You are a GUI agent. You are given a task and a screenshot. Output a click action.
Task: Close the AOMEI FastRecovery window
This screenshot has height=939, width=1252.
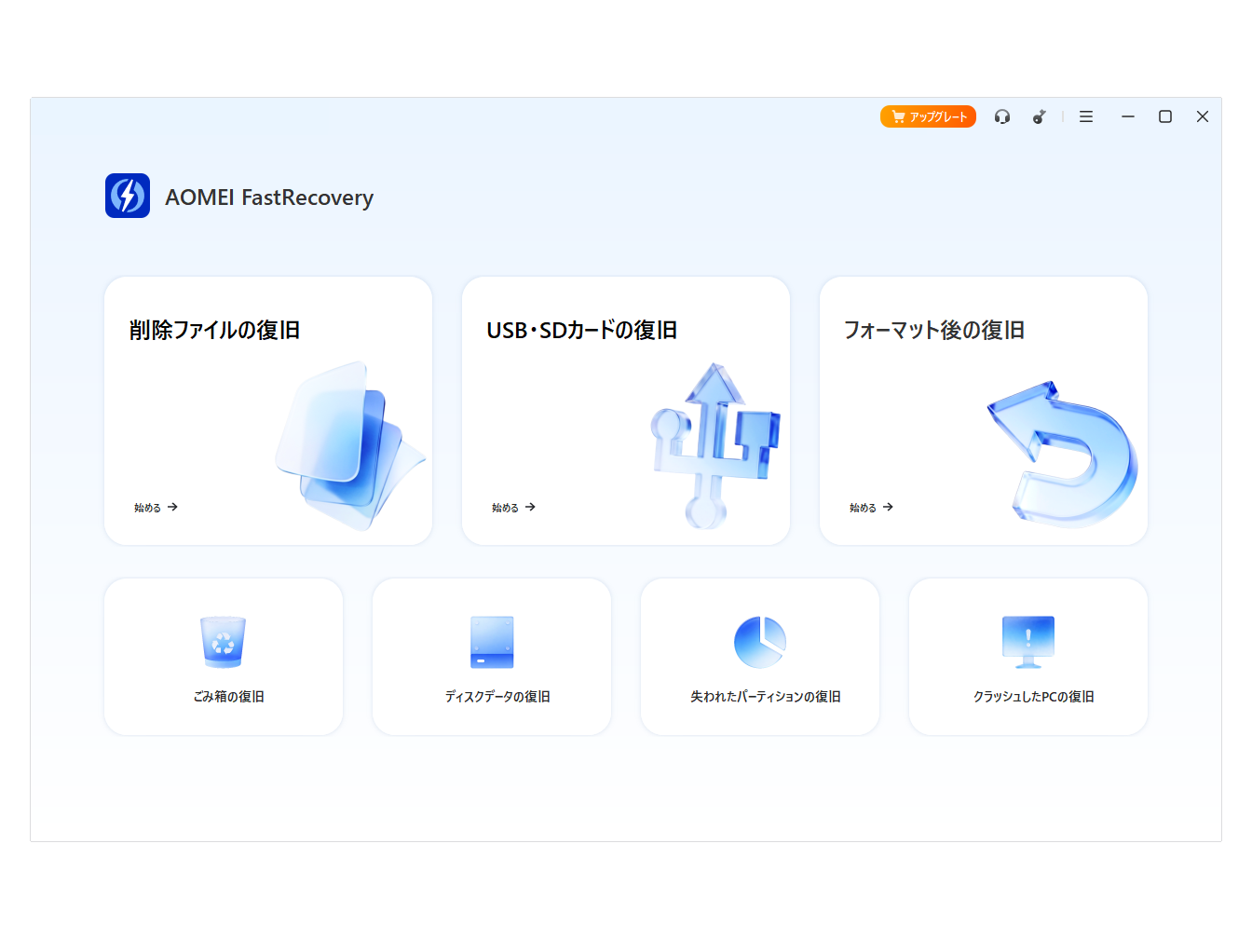[x=1203, y=116]
